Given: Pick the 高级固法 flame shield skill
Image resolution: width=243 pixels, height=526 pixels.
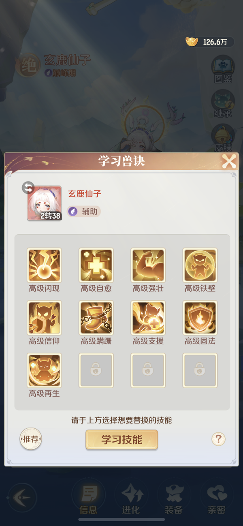Looking at the screenshot, I should (200, 318).
